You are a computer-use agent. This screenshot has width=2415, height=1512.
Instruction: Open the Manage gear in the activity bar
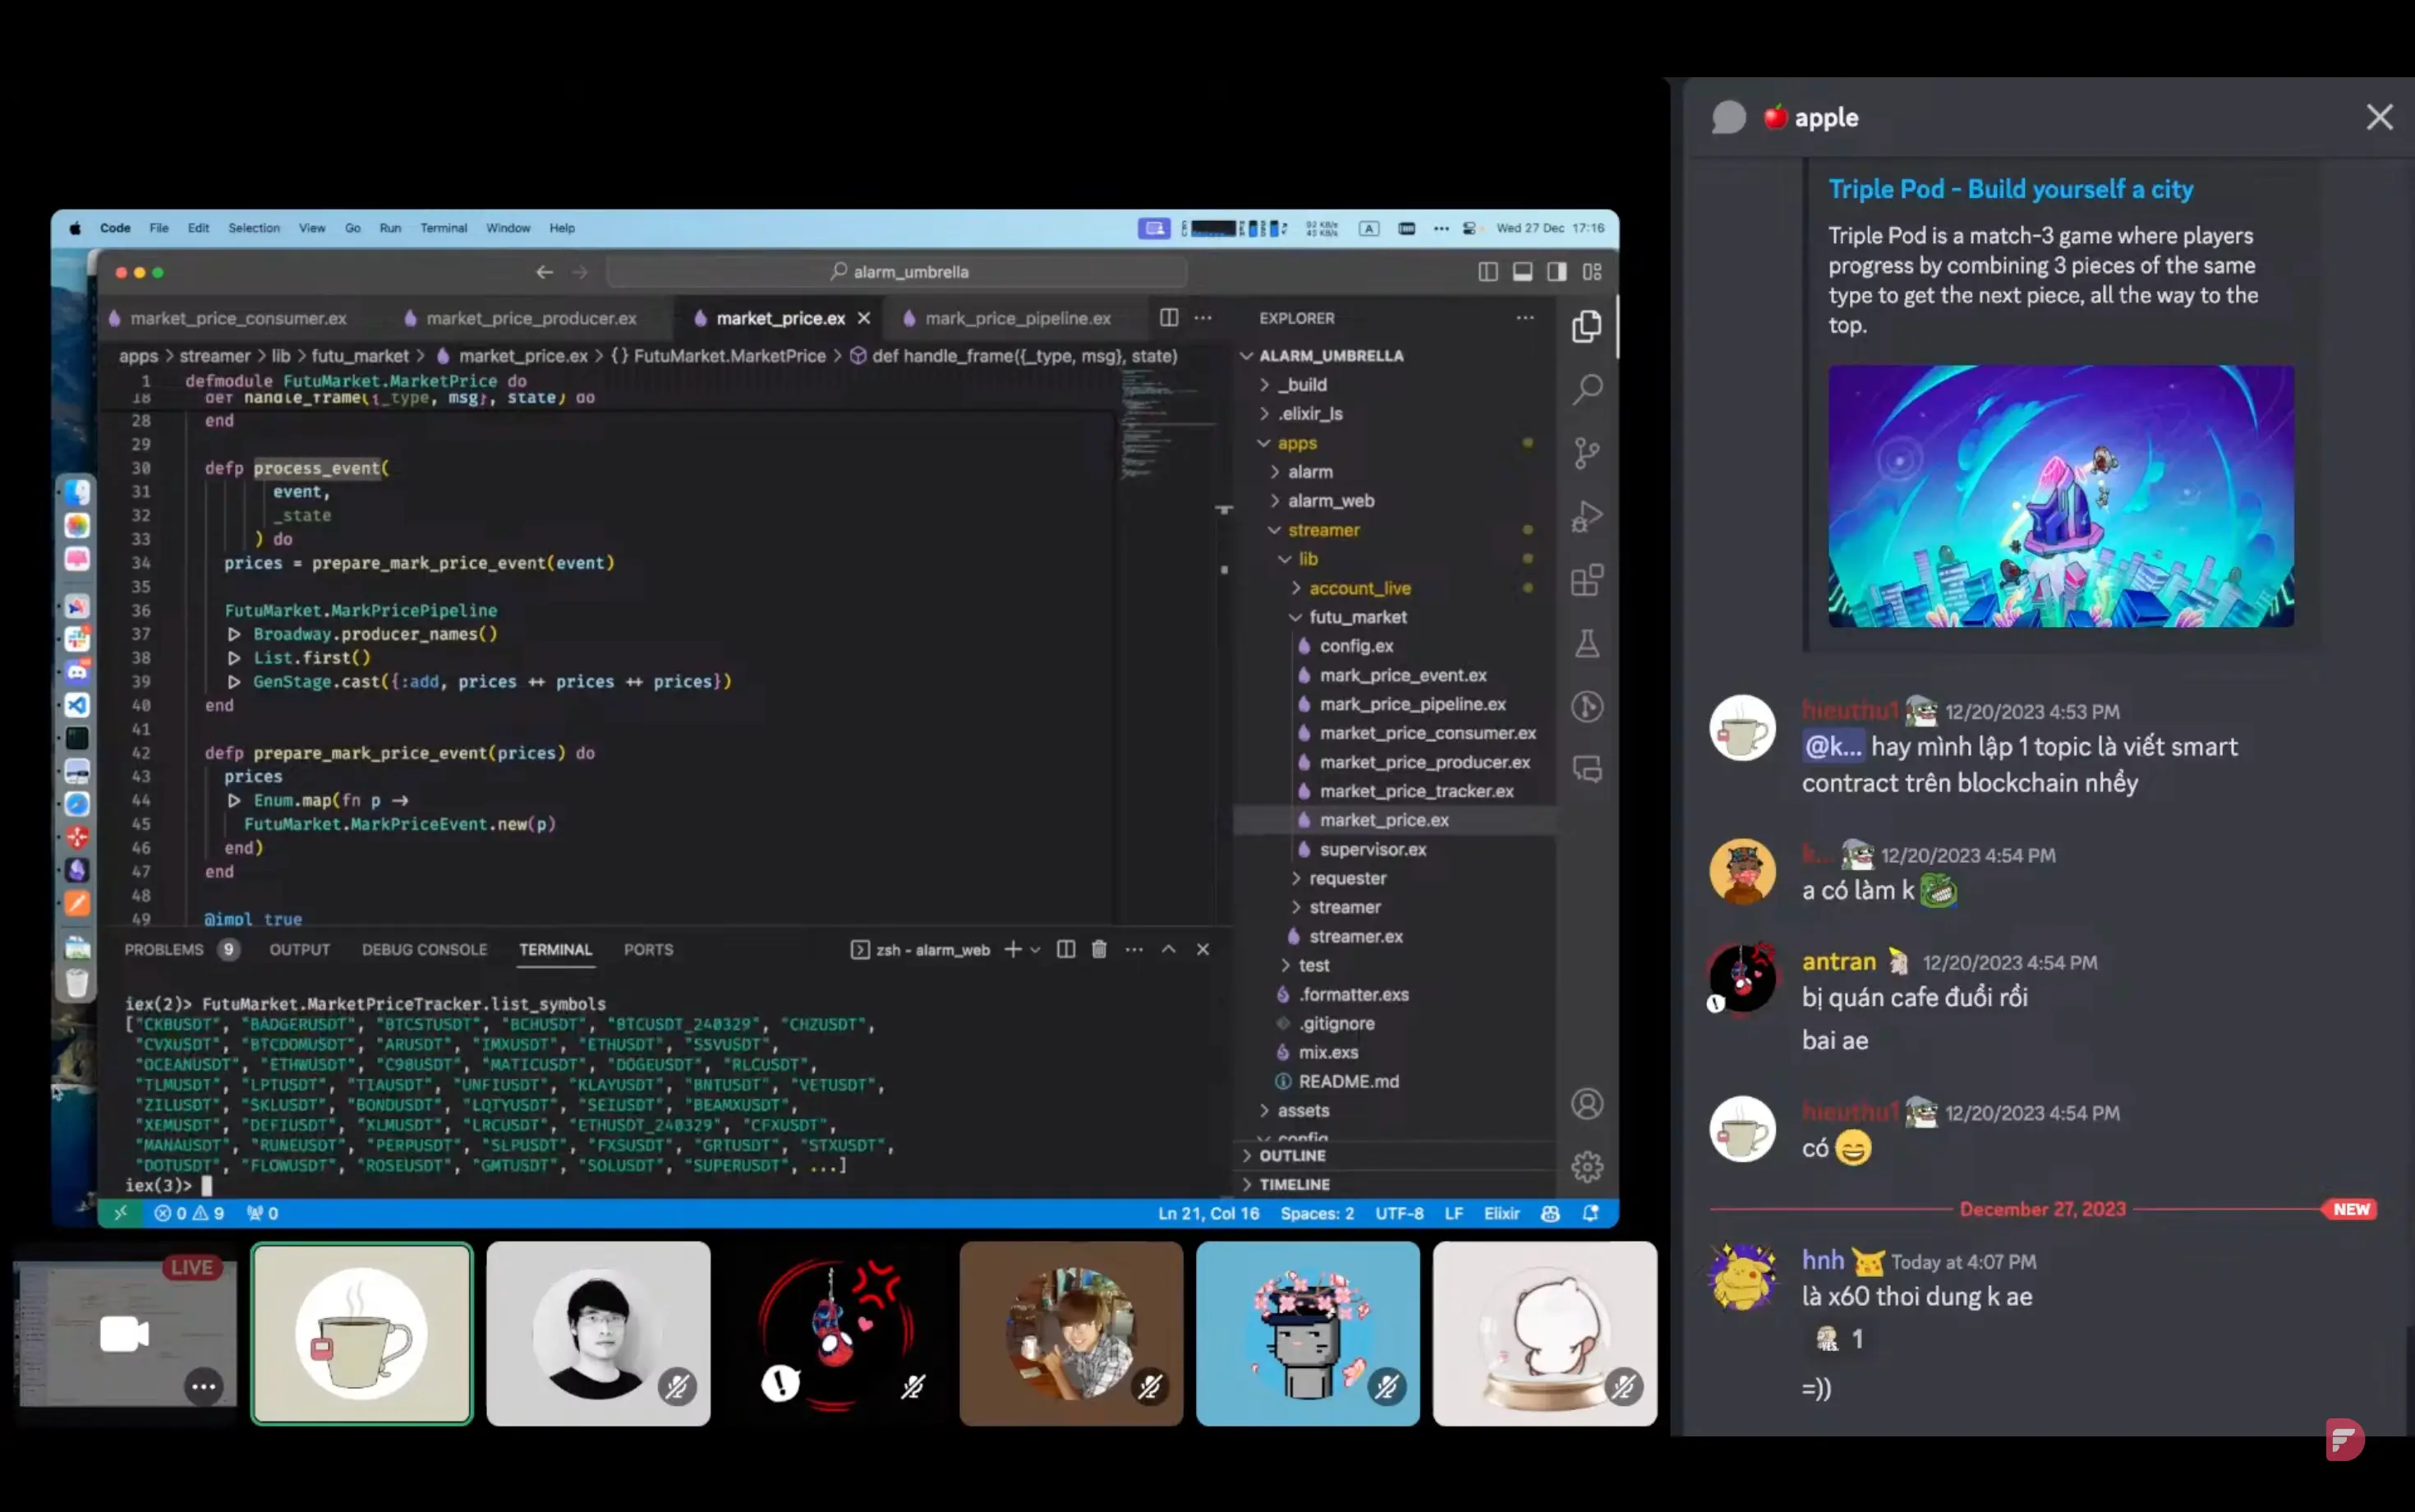pos(1586,1167)
